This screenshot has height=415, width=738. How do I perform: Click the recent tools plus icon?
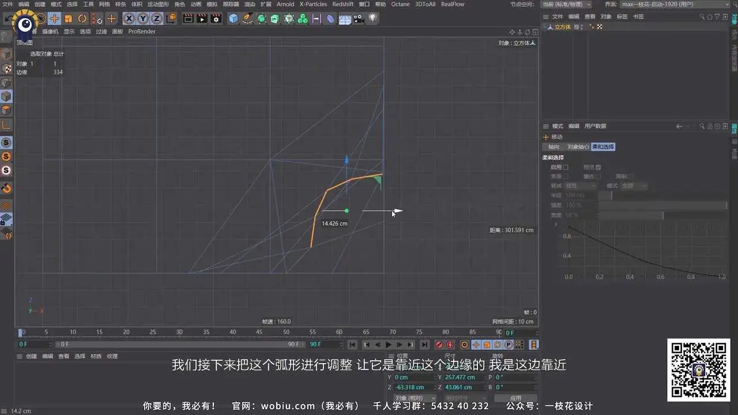coord(111,18)
